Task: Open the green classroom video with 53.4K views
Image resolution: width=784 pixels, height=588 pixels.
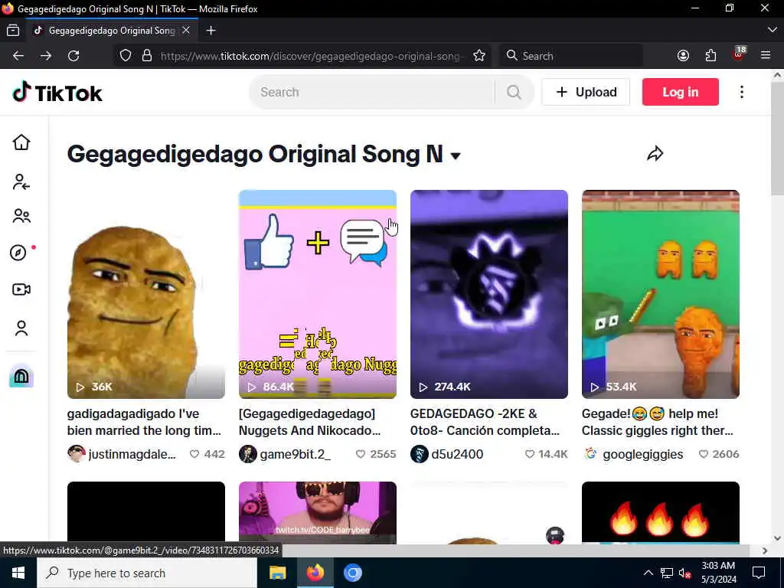Action: point(661,294)
